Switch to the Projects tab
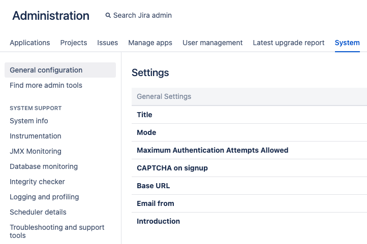The height and width of the screenshot is (244, 367). click(74, 43)
